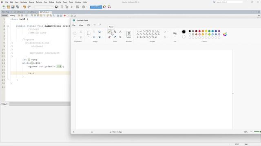
Task: Select the Colour picker eyedropper tool
Action: (115, 37)
